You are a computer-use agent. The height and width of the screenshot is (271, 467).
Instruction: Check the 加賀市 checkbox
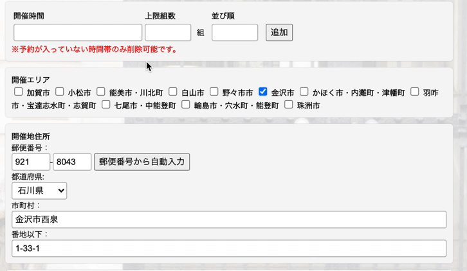tap(19, 92)
